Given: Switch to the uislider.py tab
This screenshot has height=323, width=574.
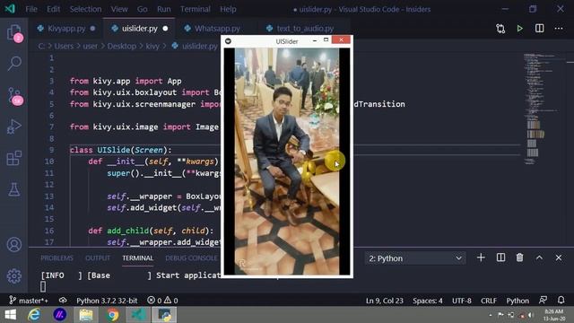Looking at the screenshot, I should click(140, 29).
